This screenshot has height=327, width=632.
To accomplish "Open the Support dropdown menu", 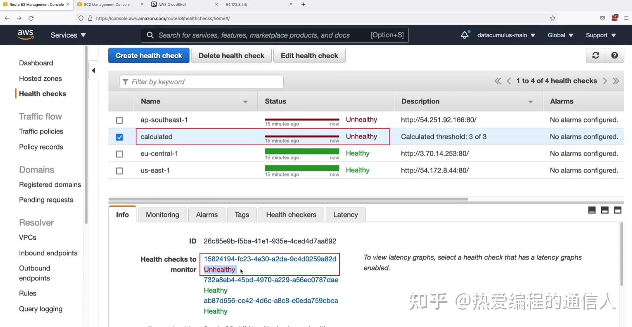I will click(x=600, y=35).
